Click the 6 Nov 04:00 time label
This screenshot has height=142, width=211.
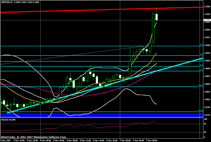click(59, 141)
